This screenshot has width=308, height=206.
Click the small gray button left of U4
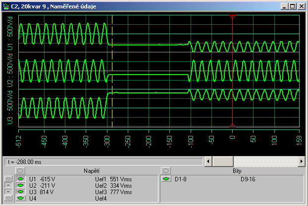[8, 198]
